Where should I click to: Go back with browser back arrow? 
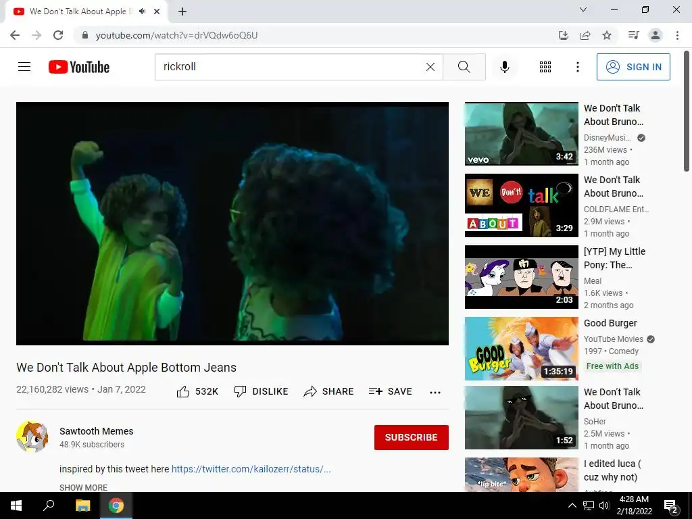[x=15, y=35]
